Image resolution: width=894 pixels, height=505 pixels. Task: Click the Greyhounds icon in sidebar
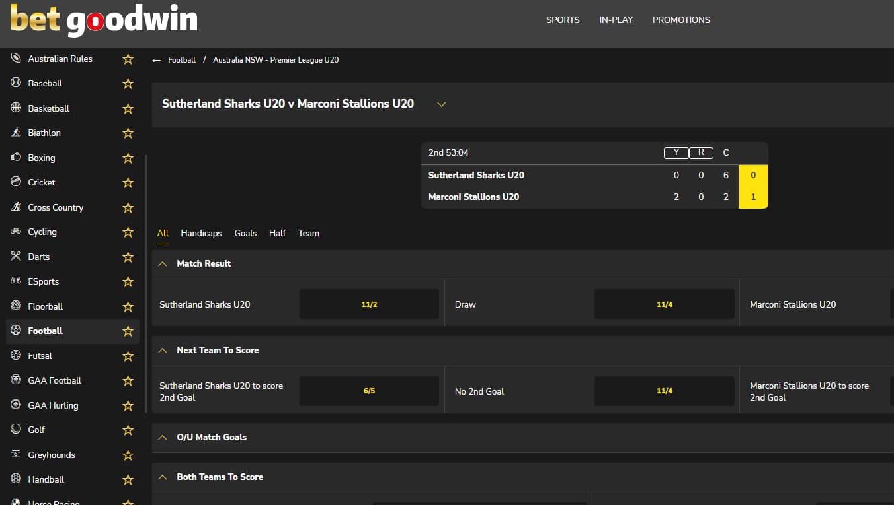click(x=16, y=455)
